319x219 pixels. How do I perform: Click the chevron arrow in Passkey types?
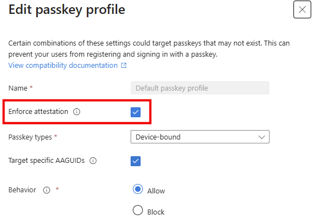262,137
